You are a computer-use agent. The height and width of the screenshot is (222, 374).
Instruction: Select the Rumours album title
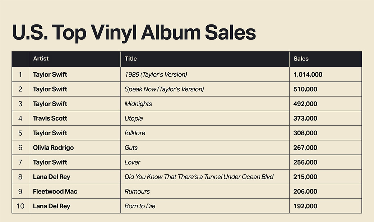pyautogui.click(x=137, y=191)
